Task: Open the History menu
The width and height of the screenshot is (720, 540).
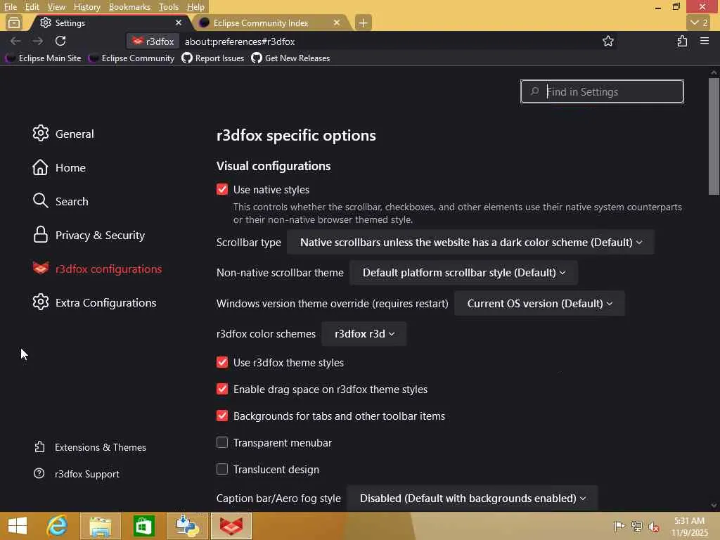Action: point(86,7)
